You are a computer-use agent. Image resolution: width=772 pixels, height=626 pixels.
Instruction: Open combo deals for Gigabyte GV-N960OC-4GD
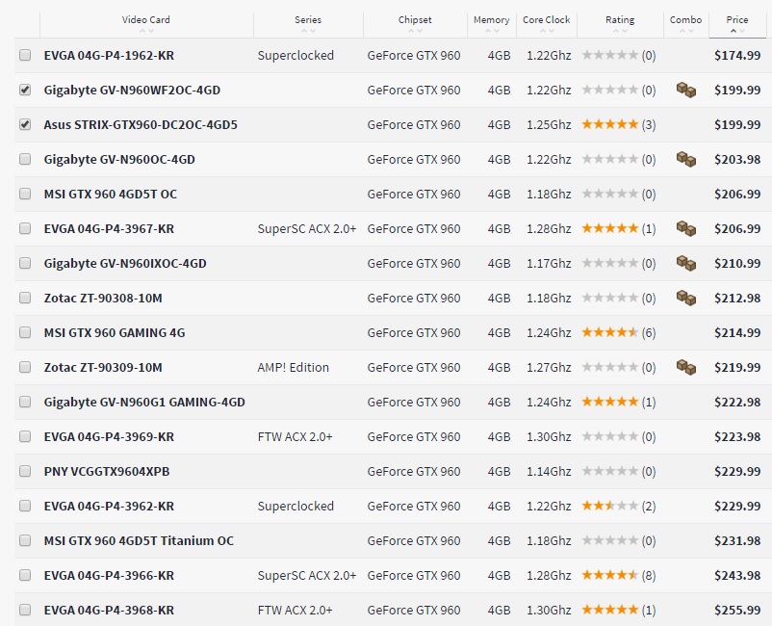[685, 159]
